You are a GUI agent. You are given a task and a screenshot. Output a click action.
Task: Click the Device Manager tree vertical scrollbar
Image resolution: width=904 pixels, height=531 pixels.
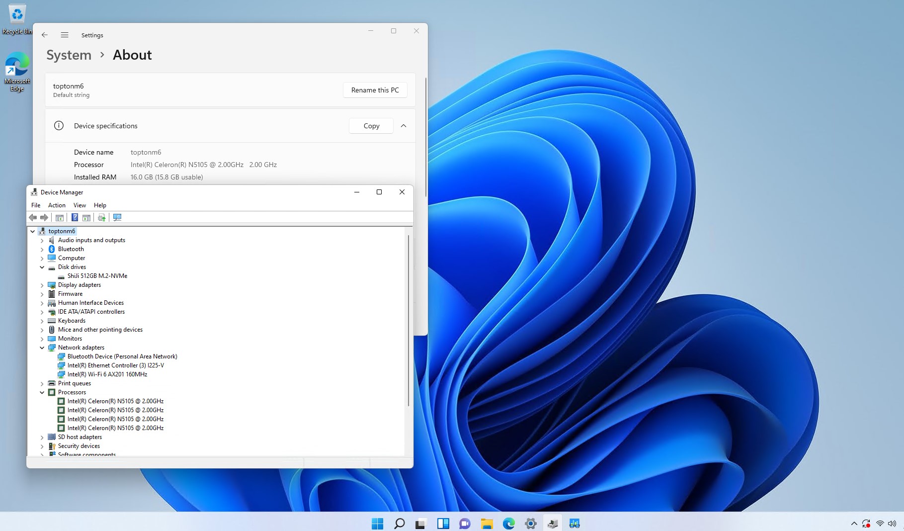(409, 321)
